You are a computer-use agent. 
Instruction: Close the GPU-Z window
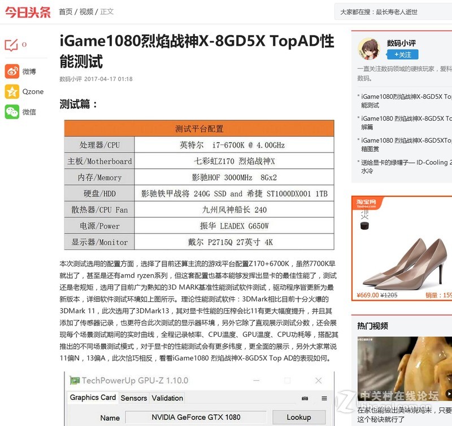318,380
